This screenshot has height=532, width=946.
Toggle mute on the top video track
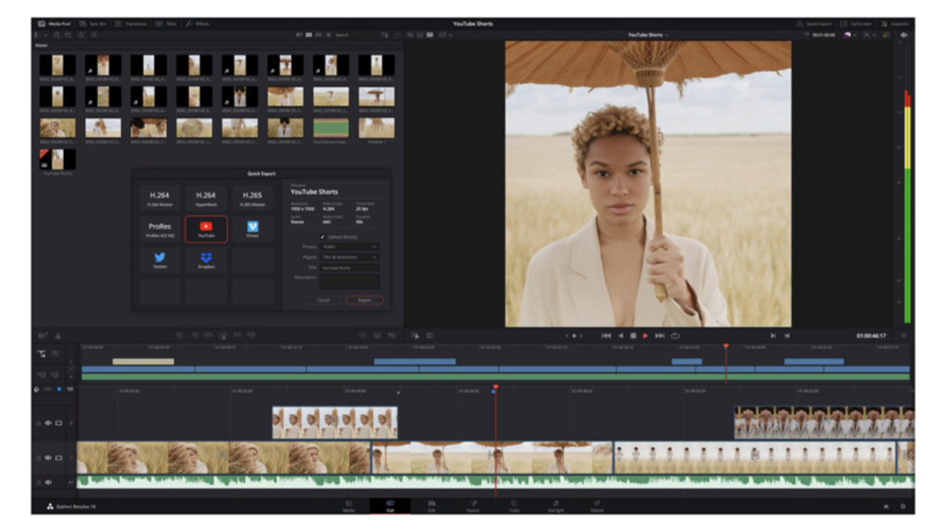click(x=48, y=423)
